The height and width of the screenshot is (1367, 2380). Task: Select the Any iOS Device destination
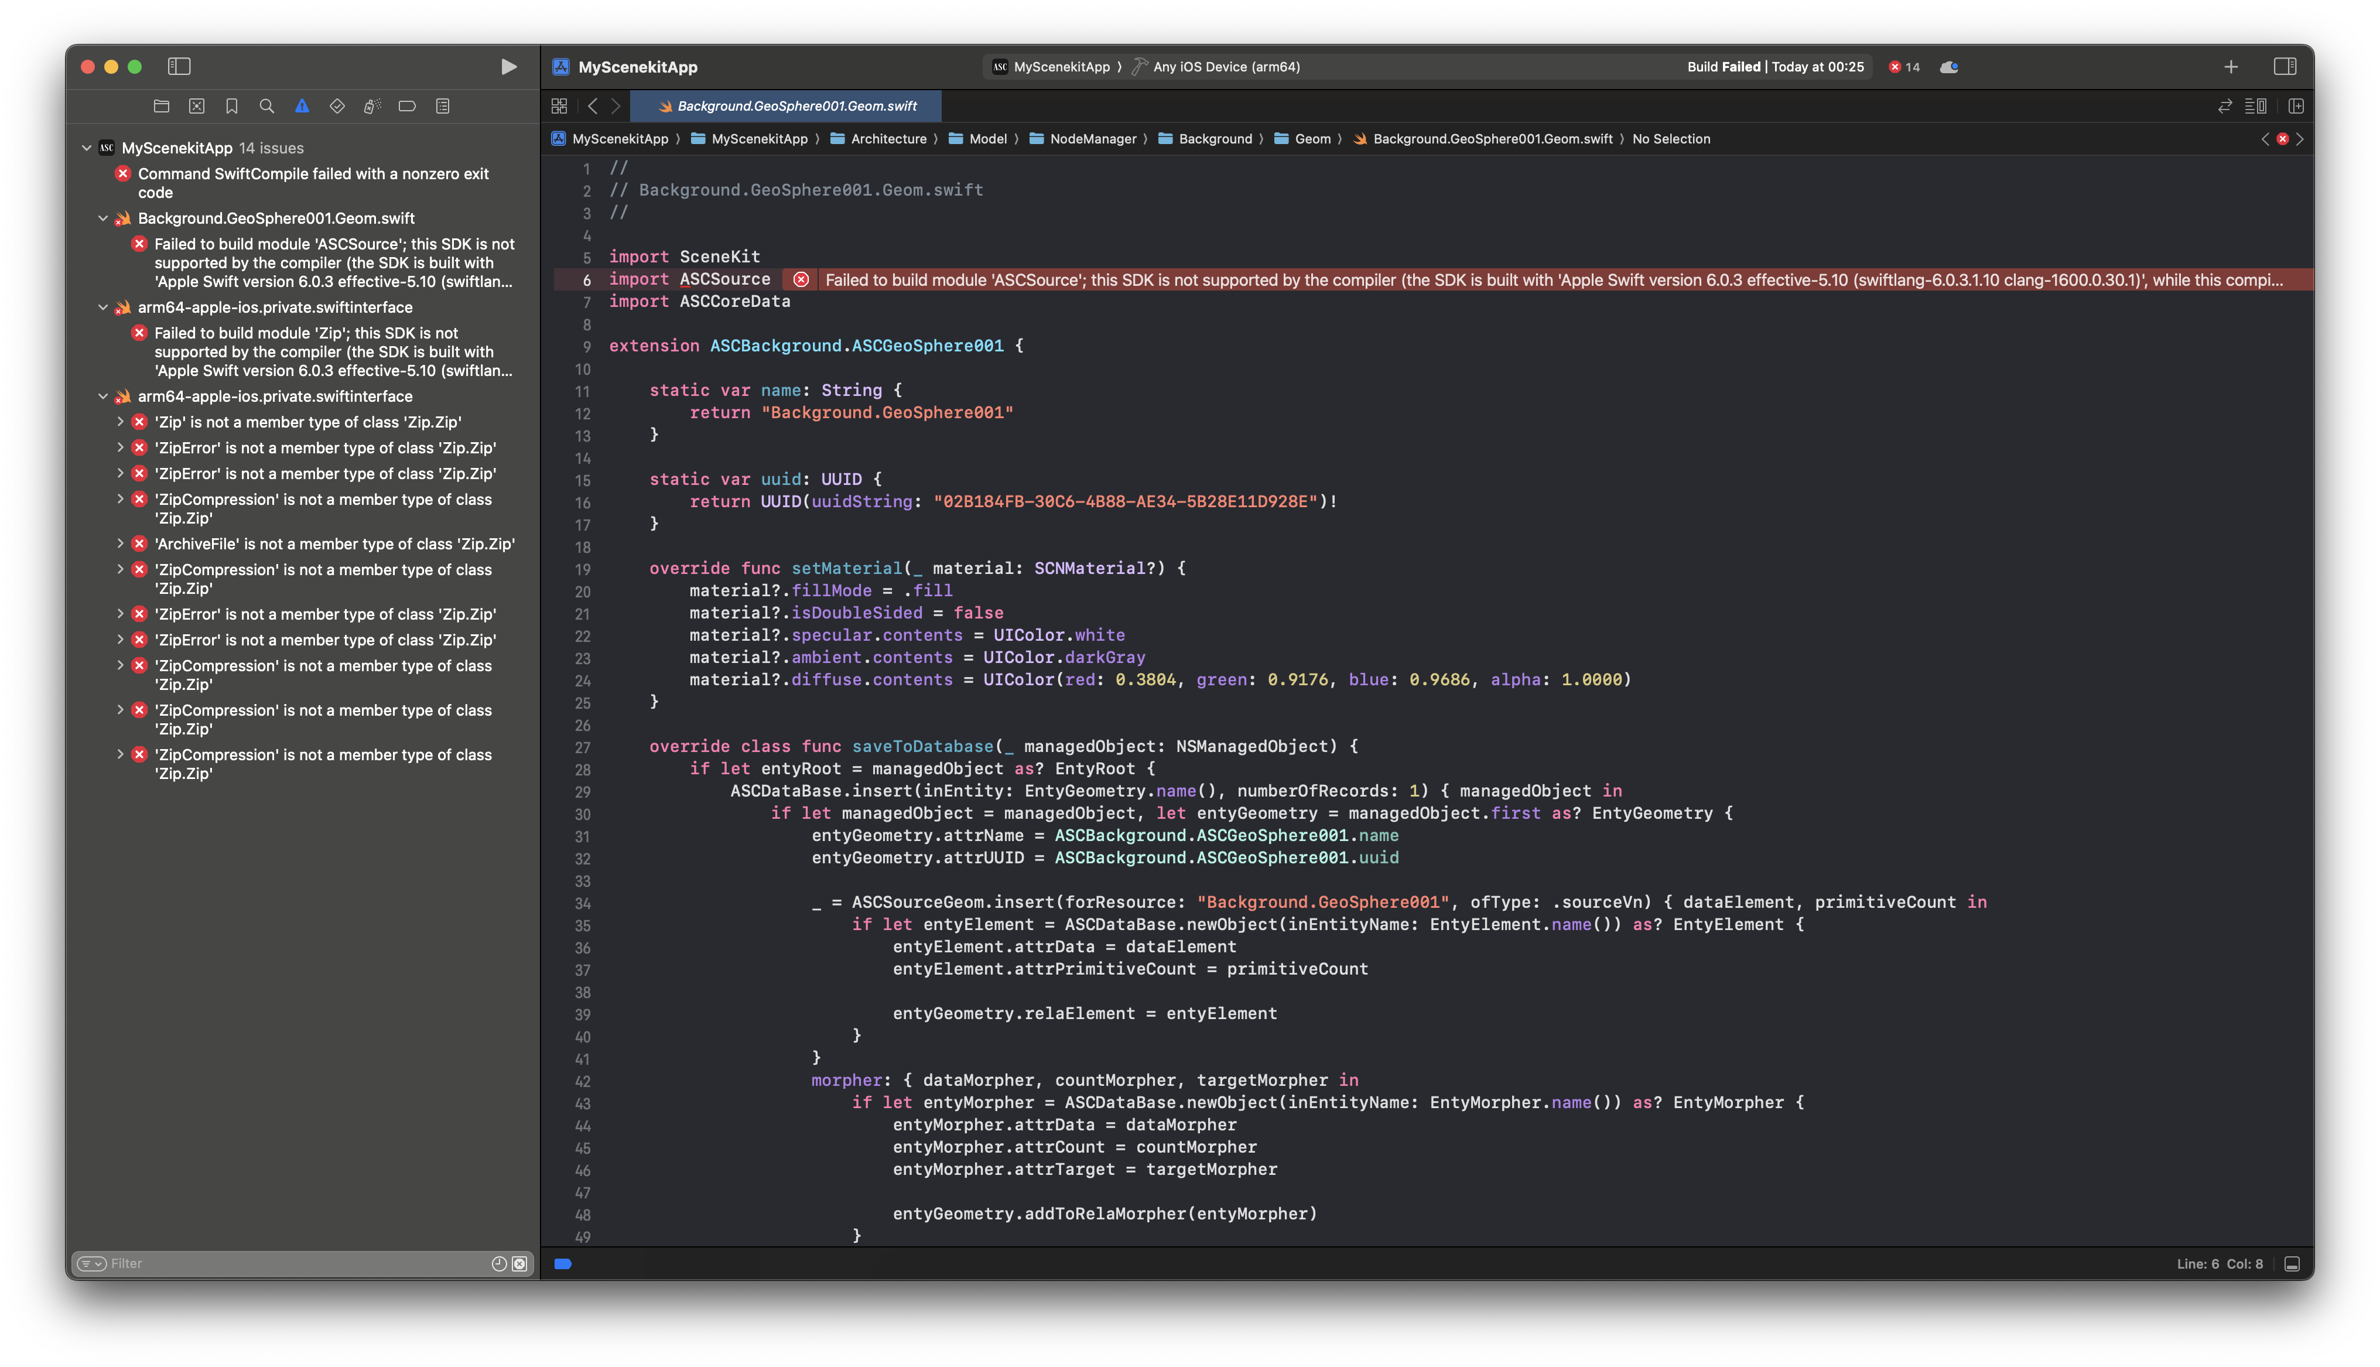[1226, 67]
